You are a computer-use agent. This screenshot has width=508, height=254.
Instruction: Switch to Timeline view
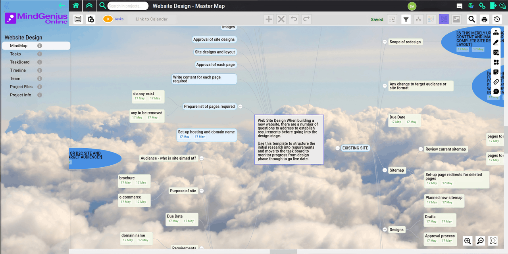pyautogui.click(x=18, y=70)
